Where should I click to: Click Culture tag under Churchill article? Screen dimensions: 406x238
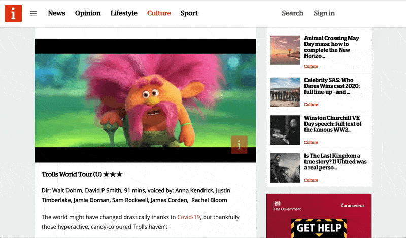(311, 142)
